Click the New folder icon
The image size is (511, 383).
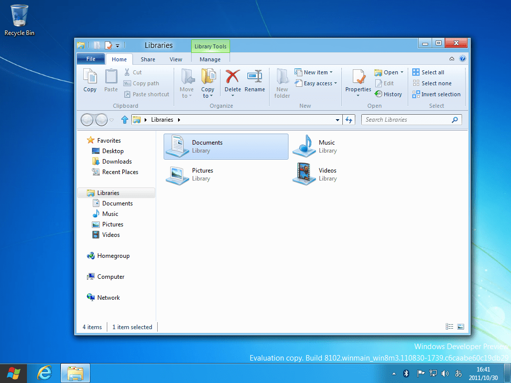point(282,77)
